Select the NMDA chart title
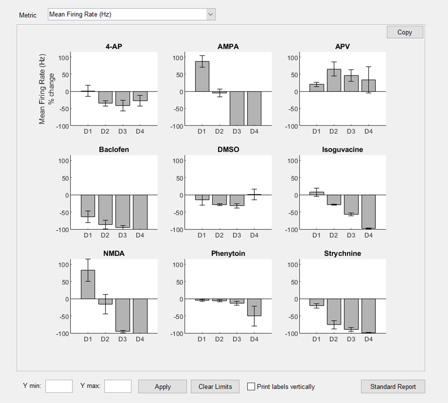The height and width of the screenshot is (403, 448). coord(114,253)
